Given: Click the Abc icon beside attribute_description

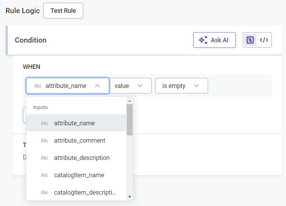Looking at the screenshot, I should click(x=45, y=158).
